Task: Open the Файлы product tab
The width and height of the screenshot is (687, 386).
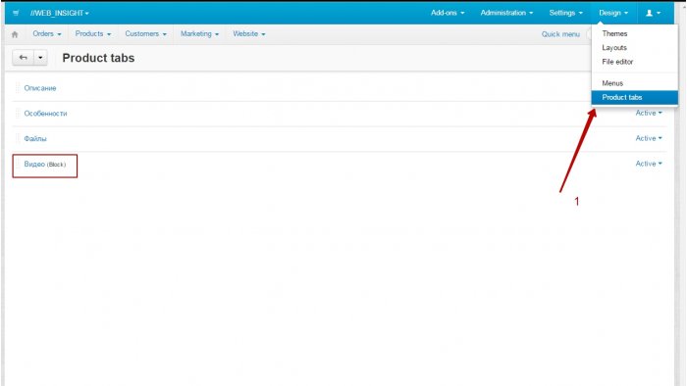Action: click(35, 138)
